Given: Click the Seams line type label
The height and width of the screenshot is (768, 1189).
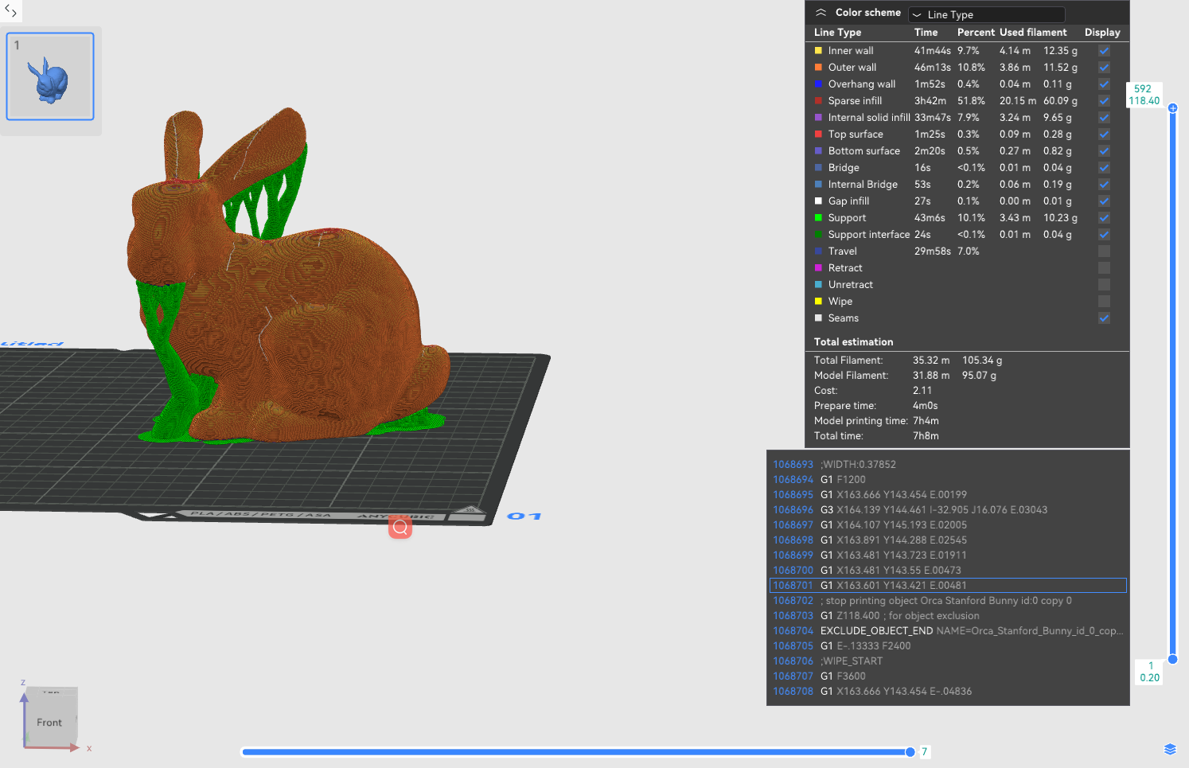Looking at the screenshot, I should point(843,318).
